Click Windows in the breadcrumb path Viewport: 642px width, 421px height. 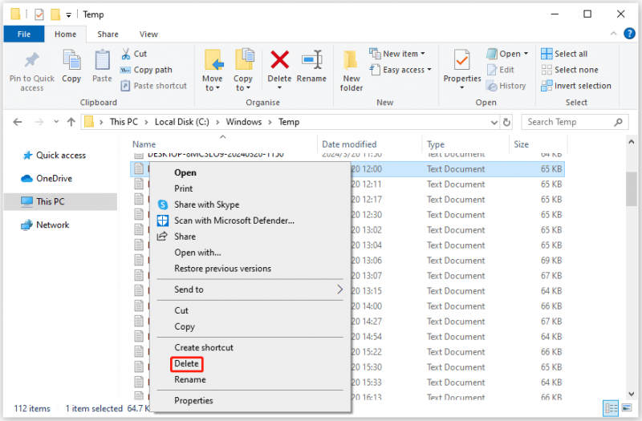pyautogui.click(x=244, y=122)
